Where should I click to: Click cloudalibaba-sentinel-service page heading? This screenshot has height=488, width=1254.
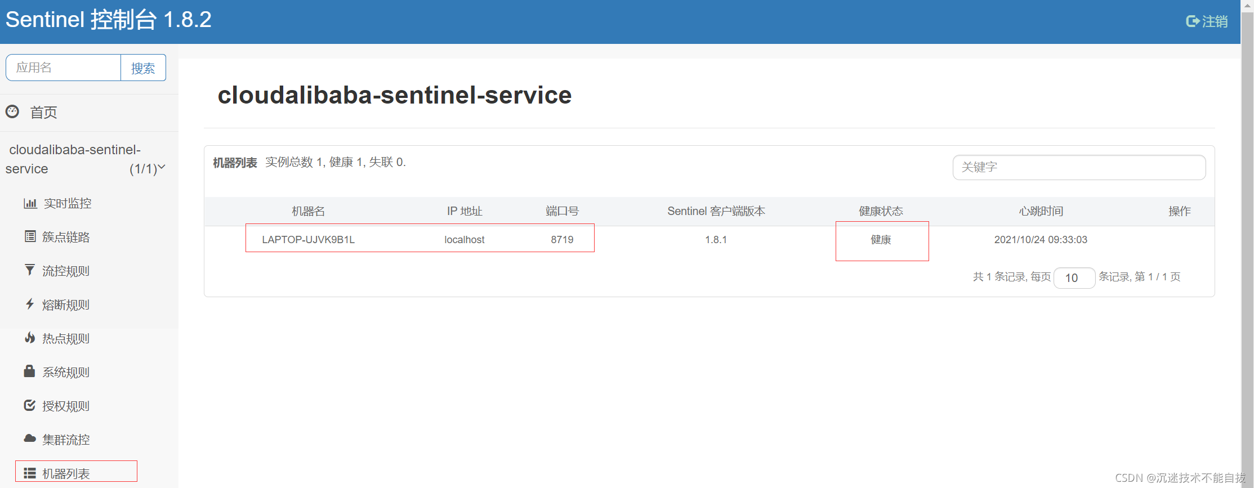click(x=395, y=95)
